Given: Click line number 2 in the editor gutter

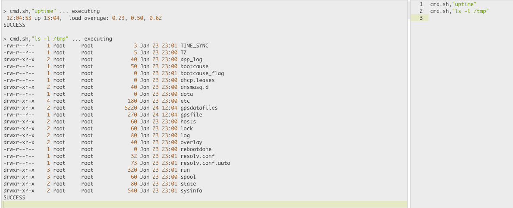Looking at the screenshot, I should [421, 11].
